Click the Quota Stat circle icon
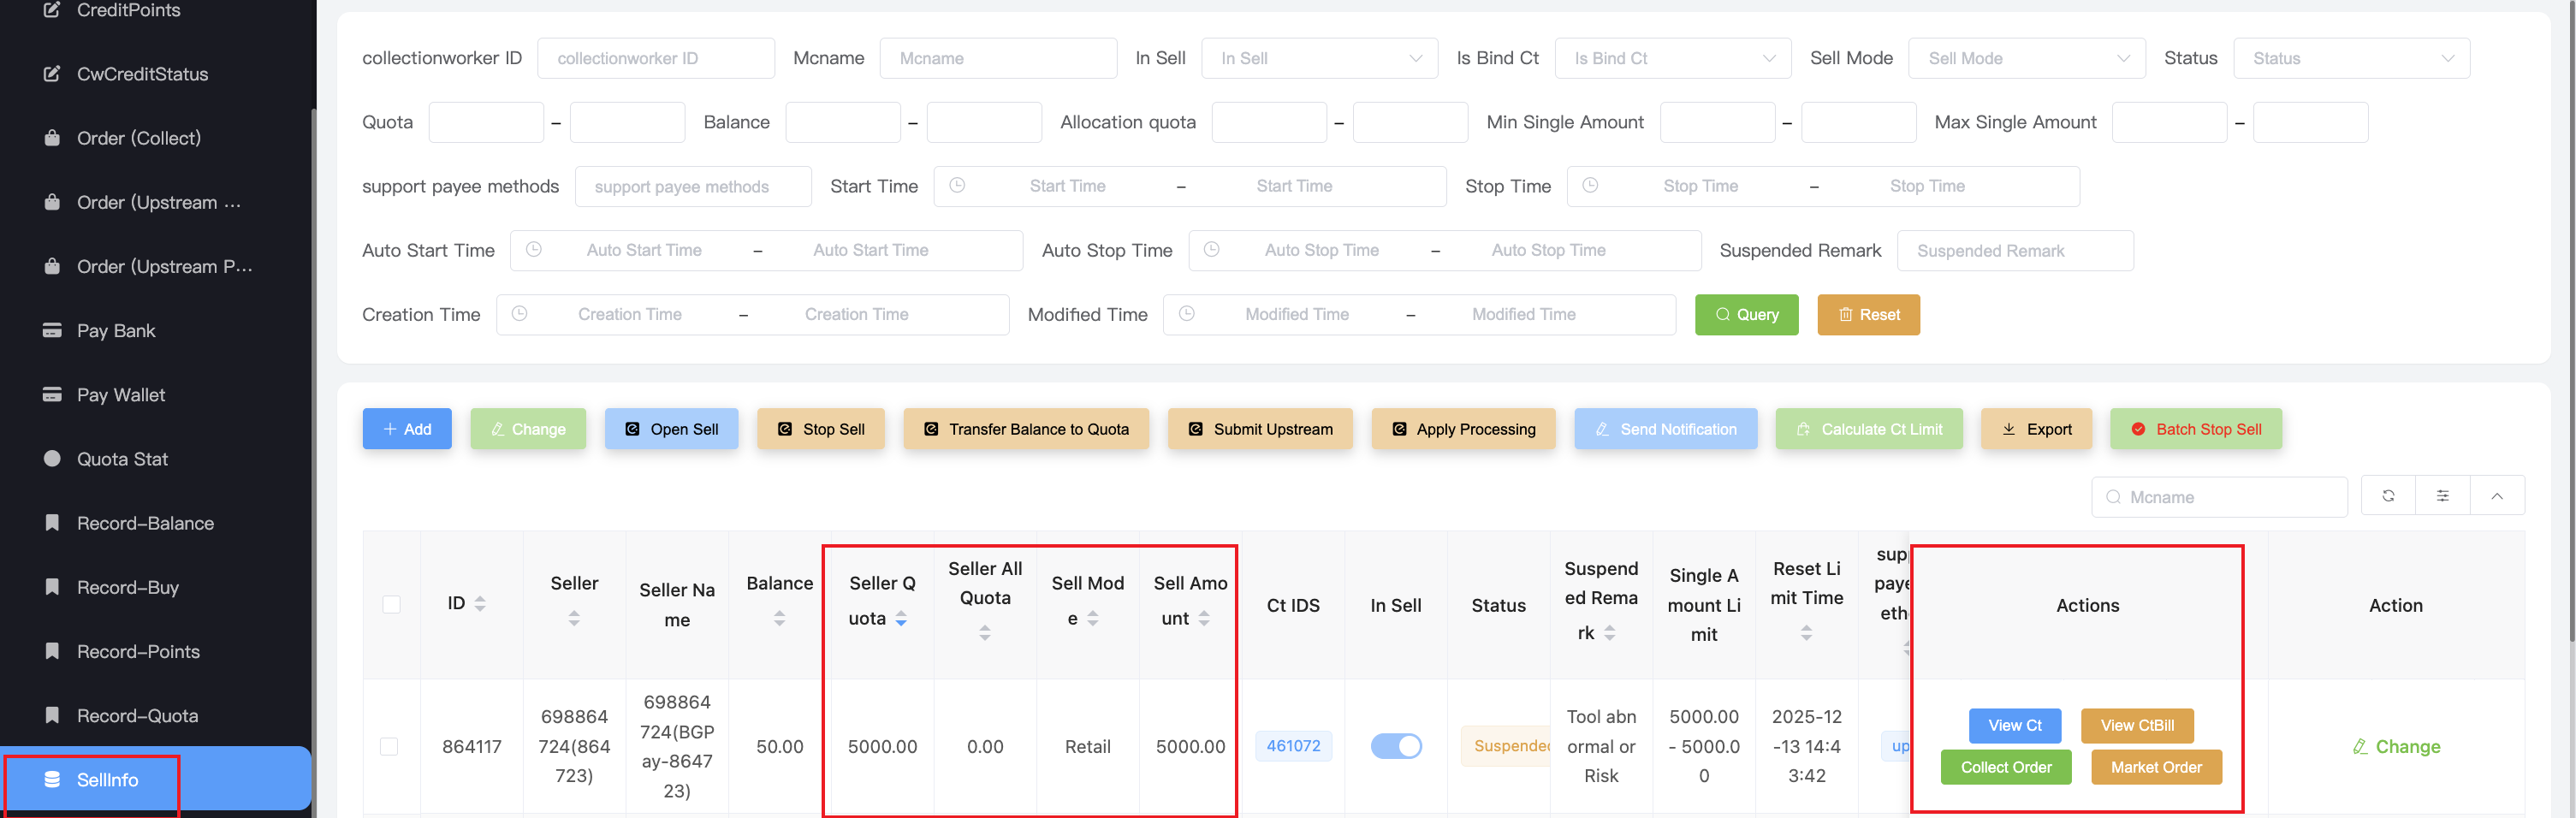The image size is (2576, 818). coord(52,459)
